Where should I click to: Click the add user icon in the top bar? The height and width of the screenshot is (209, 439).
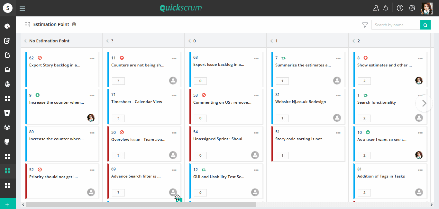pyautogui.click(x=376, y=8)
